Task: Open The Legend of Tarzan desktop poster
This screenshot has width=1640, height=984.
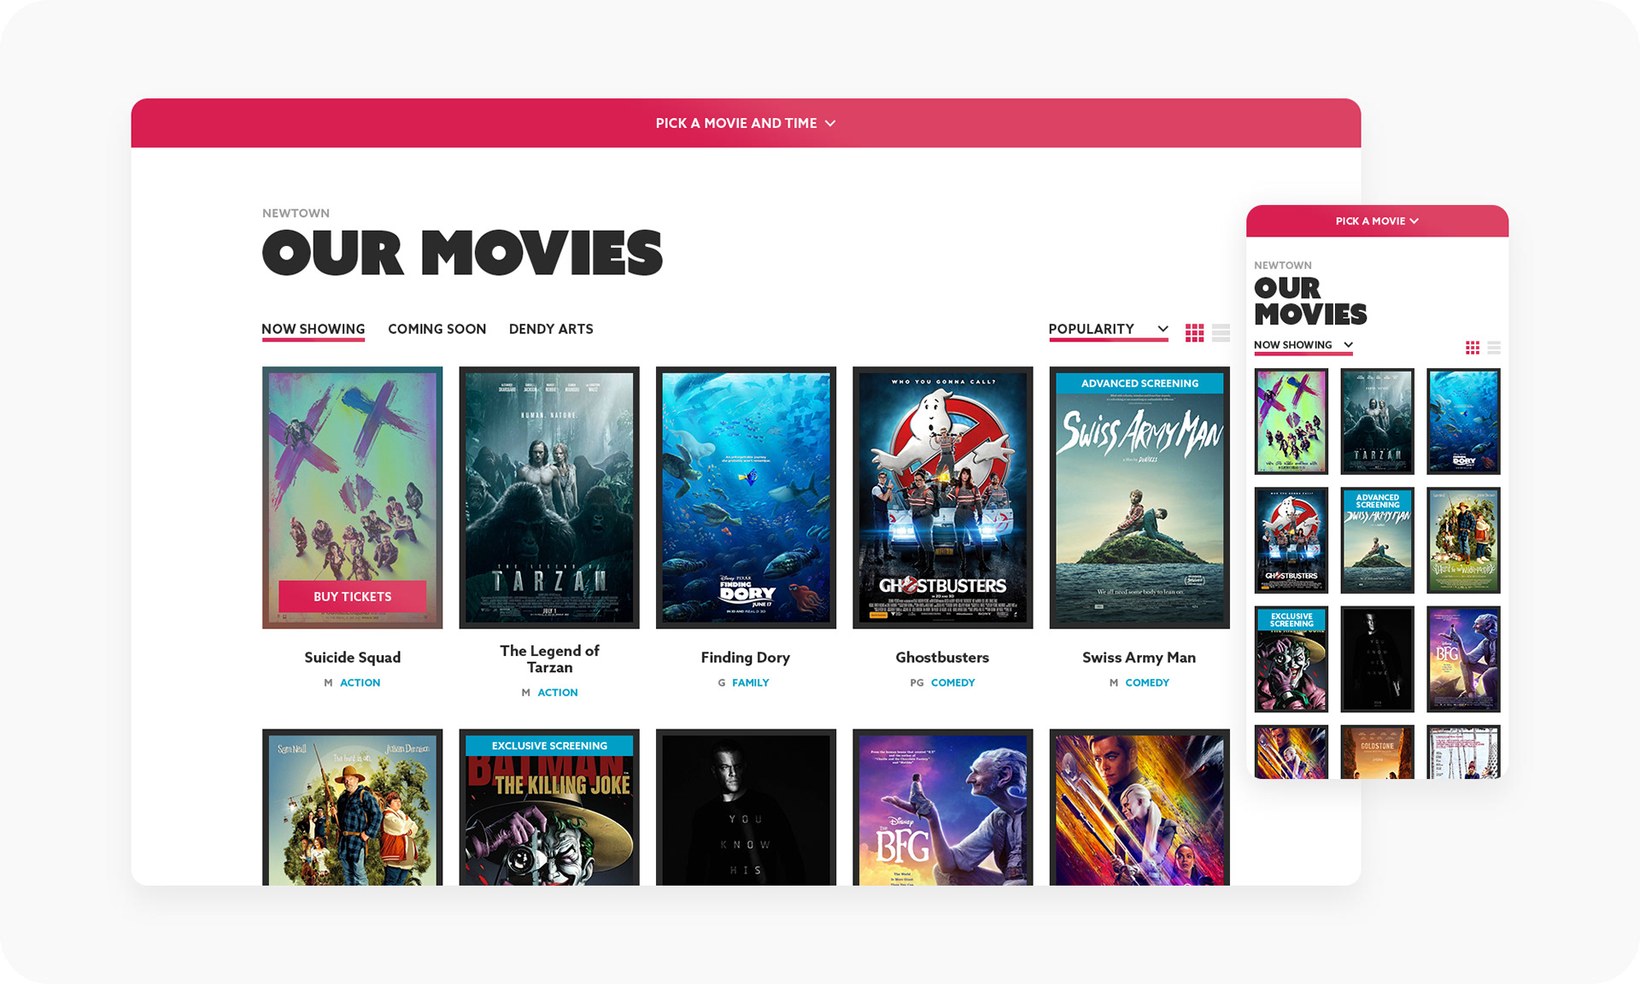Action: click(x=549, y=497)
